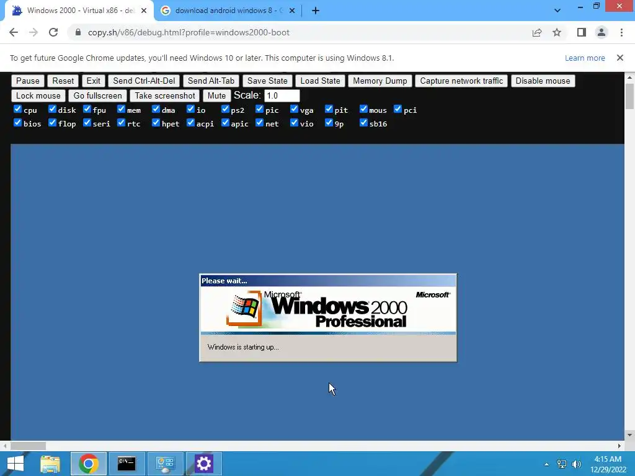This screenshot has height=476, width=635.
Task: Toggle the sb16 checkbox
Action: tap(363, 123)
